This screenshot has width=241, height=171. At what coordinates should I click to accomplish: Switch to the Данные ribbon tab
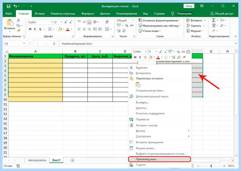click(105, 14)
